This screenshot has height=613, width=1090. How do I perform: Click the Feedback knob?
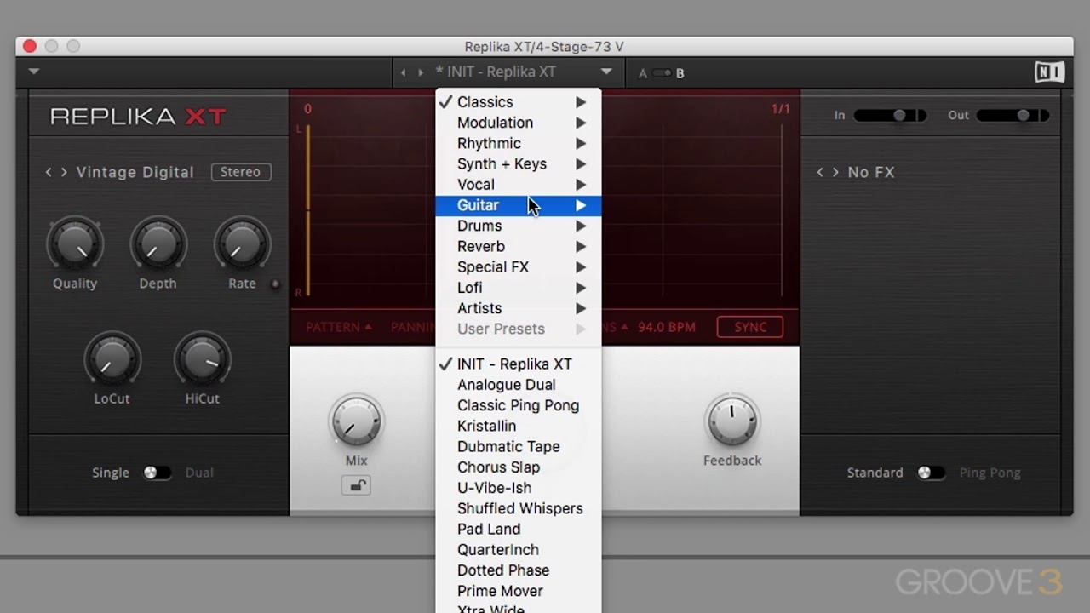pyautogui.click(x=732, y=421)
